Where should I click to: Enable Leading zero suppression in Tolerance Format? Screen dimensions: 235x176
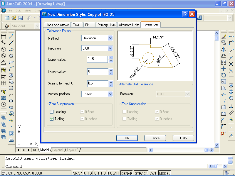[x=51, y=112]
